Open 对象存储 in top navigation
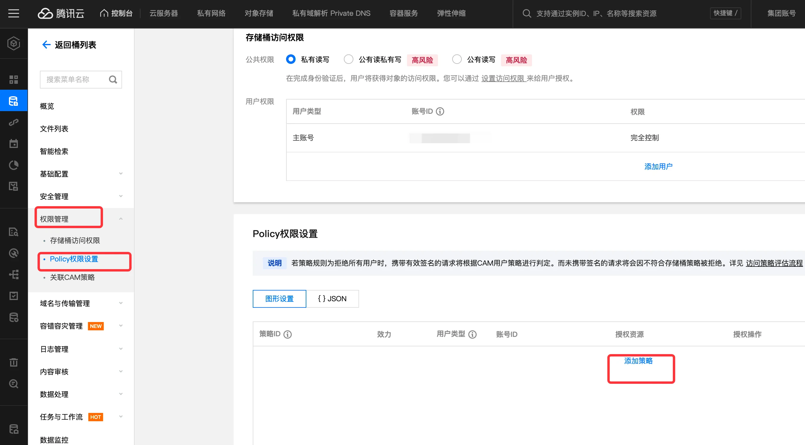805x445 pixels. click(x=258, y=13)
